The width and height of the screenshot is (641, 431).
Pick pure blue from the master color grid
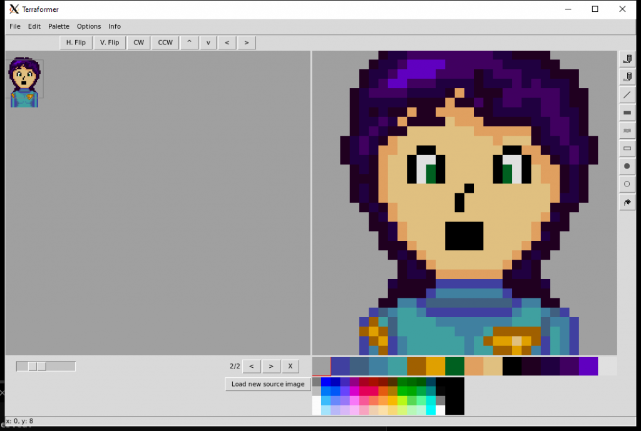(326, 382)
